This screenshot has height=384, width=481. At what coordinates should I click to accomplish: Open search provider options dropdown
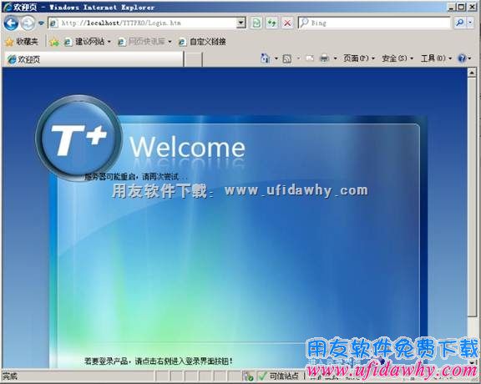pyautogui.click(x=471, y=23)
